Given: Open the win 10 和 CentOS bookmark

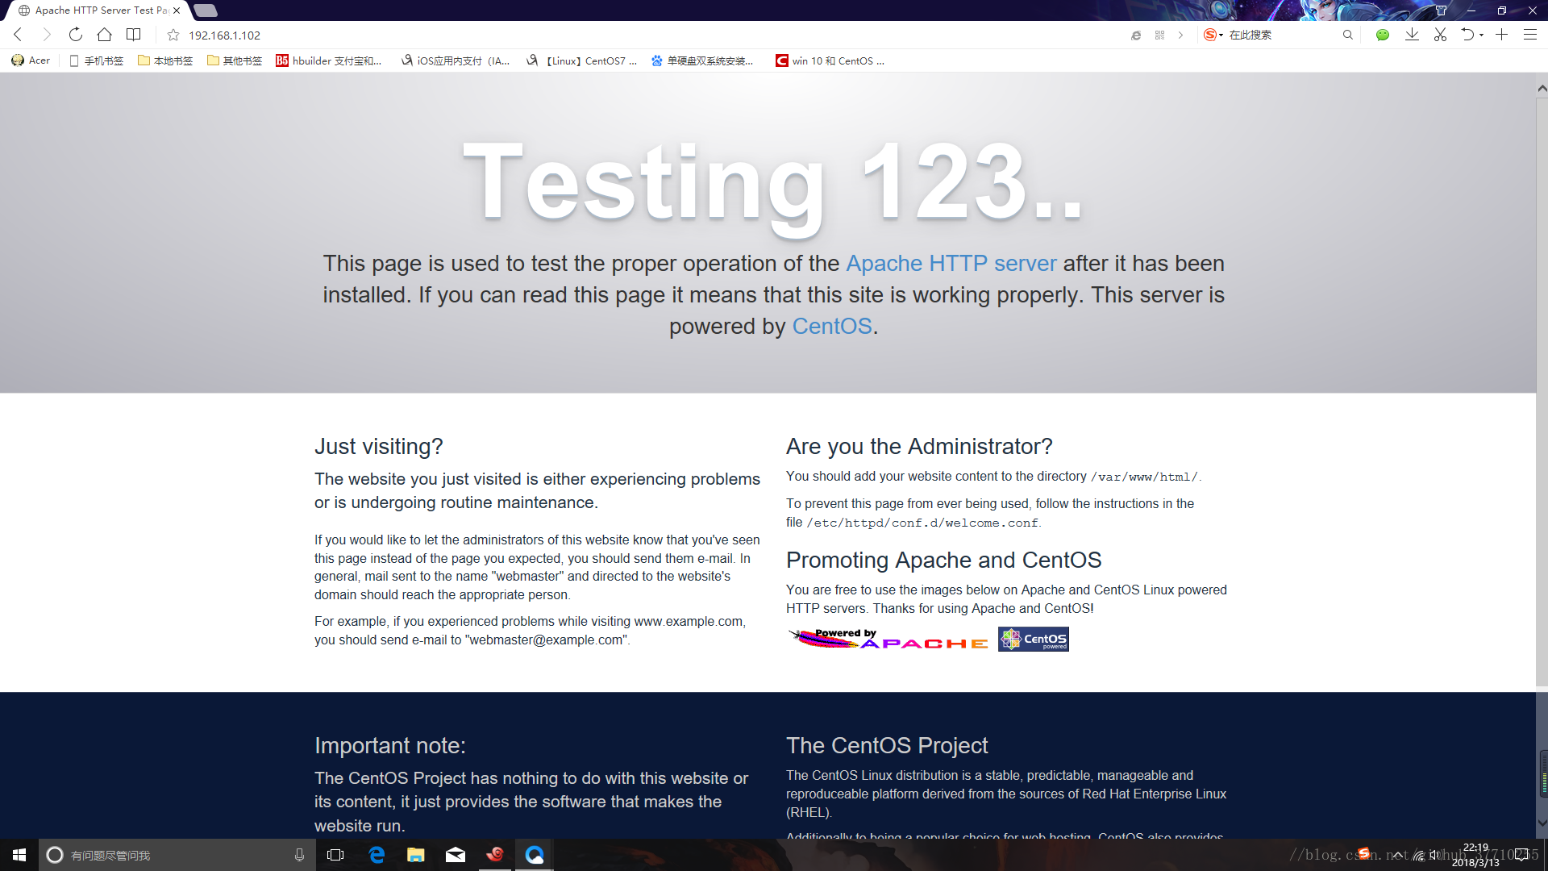Looking at the screenshot, I should pyautogui.click(x=830, y=60).
